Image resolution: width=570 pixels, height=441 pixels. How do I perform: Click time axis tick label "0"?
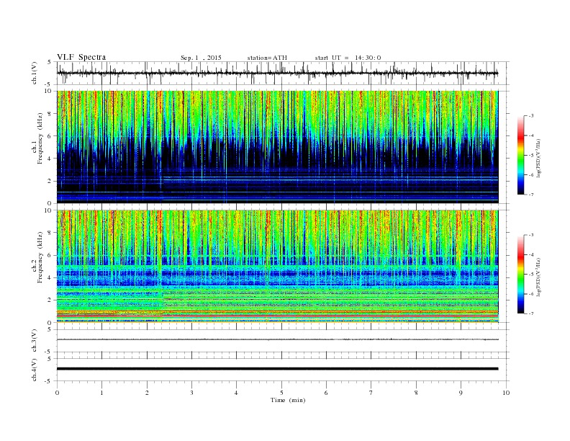[x=57, y=393]
